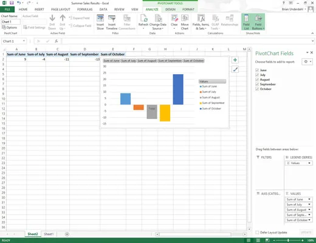Uncheck the September field checkbox
Viewport: 316px width, 243px height.
(x=257, y=84)
